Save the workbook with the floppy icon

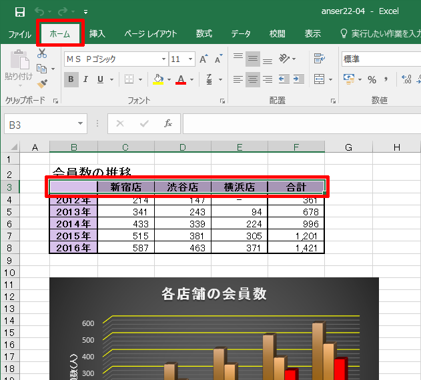tap(20, 12)
